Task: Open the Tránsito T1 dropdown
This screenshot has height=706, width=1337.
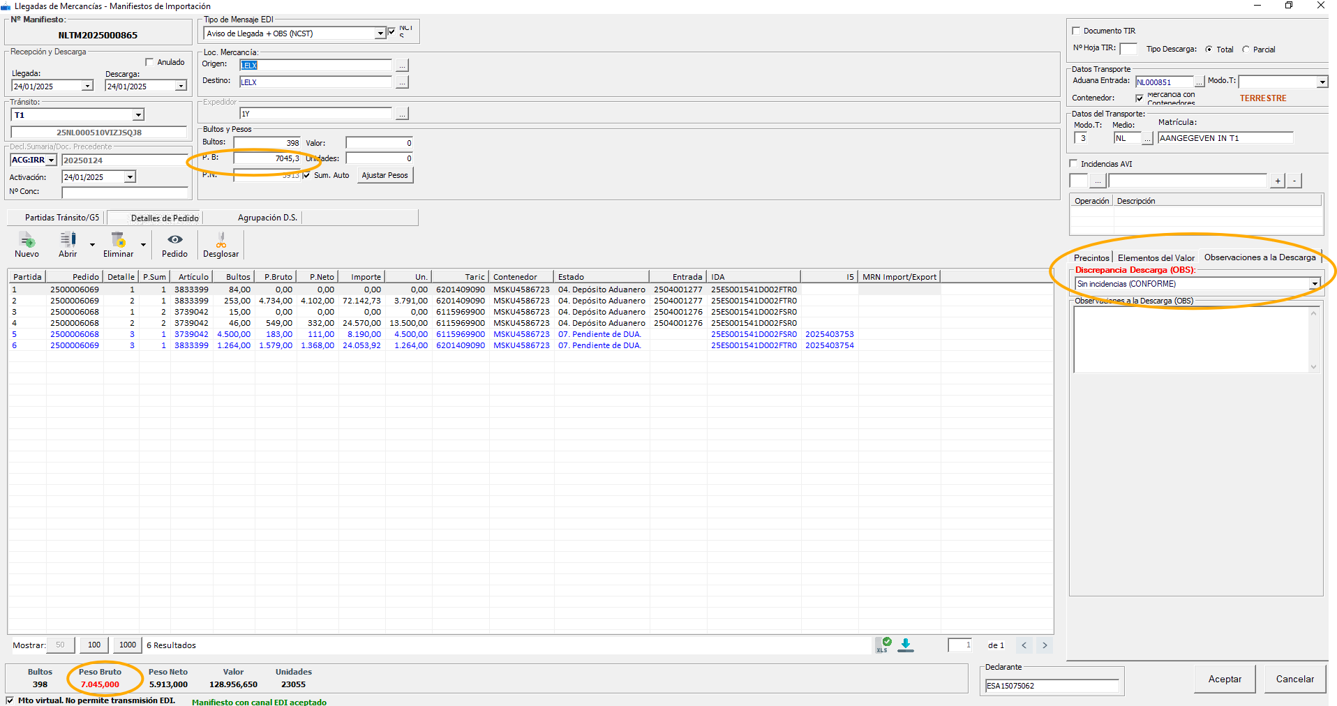Action: [x=138, y=115]
